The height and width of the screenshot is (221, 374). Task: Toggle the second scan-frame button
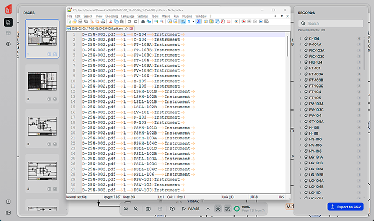[228, 209]
